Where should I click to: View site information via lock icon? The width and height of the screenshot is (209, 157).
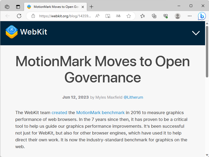tap(33, 16)
